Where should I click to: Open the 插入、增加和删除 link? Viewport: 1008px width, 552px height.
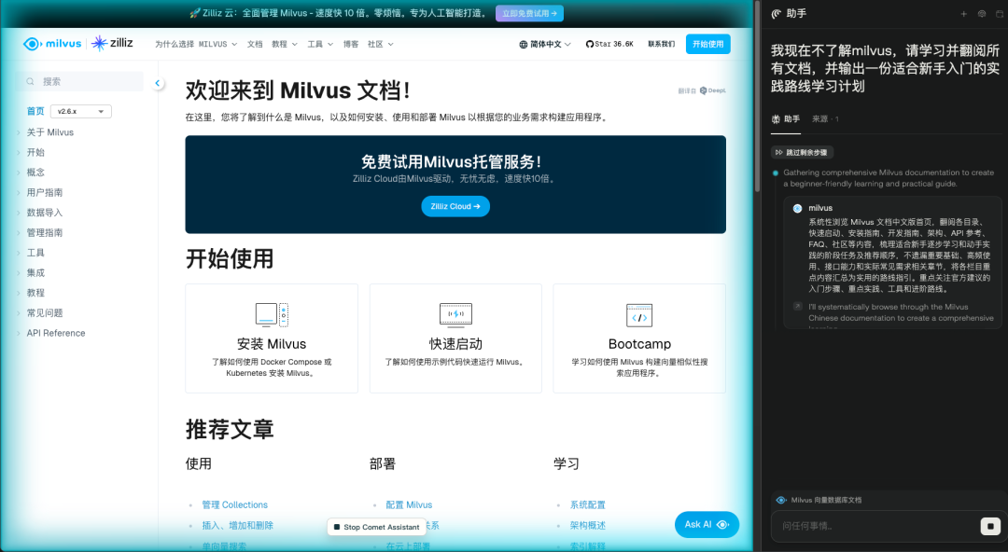(x=237, y=525)
